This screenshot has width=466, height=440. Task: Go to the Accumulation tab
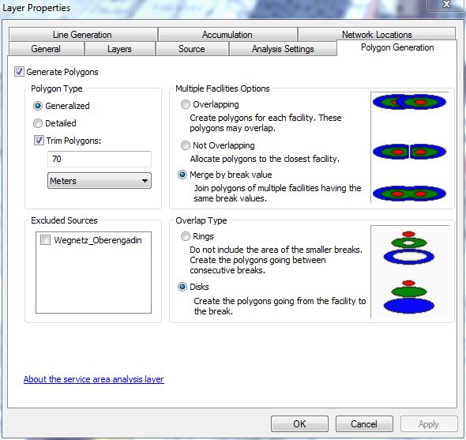[227, 35]
